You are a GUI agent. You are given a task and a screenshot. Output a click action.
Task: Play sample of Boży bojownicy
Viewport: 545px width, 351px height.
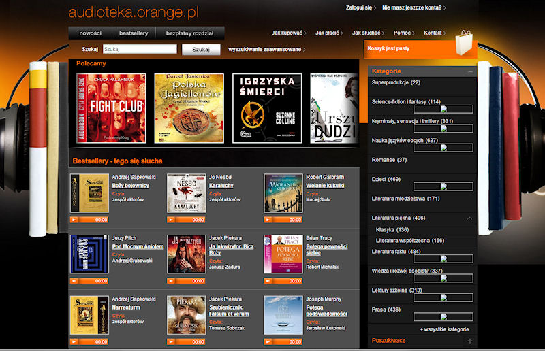[74, 220]
